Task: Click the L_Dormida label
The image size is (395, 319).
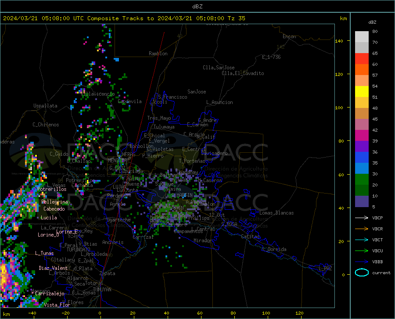Action: 274,249
